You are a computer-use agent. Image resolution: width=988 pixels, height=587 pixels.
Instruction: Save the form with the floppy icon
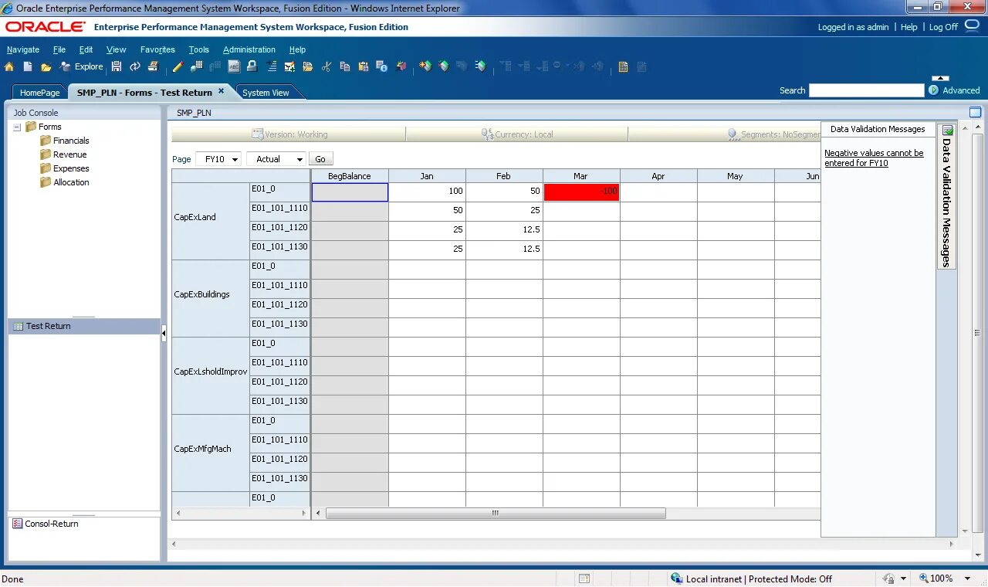pyautogui.click(x=117, y=66)
